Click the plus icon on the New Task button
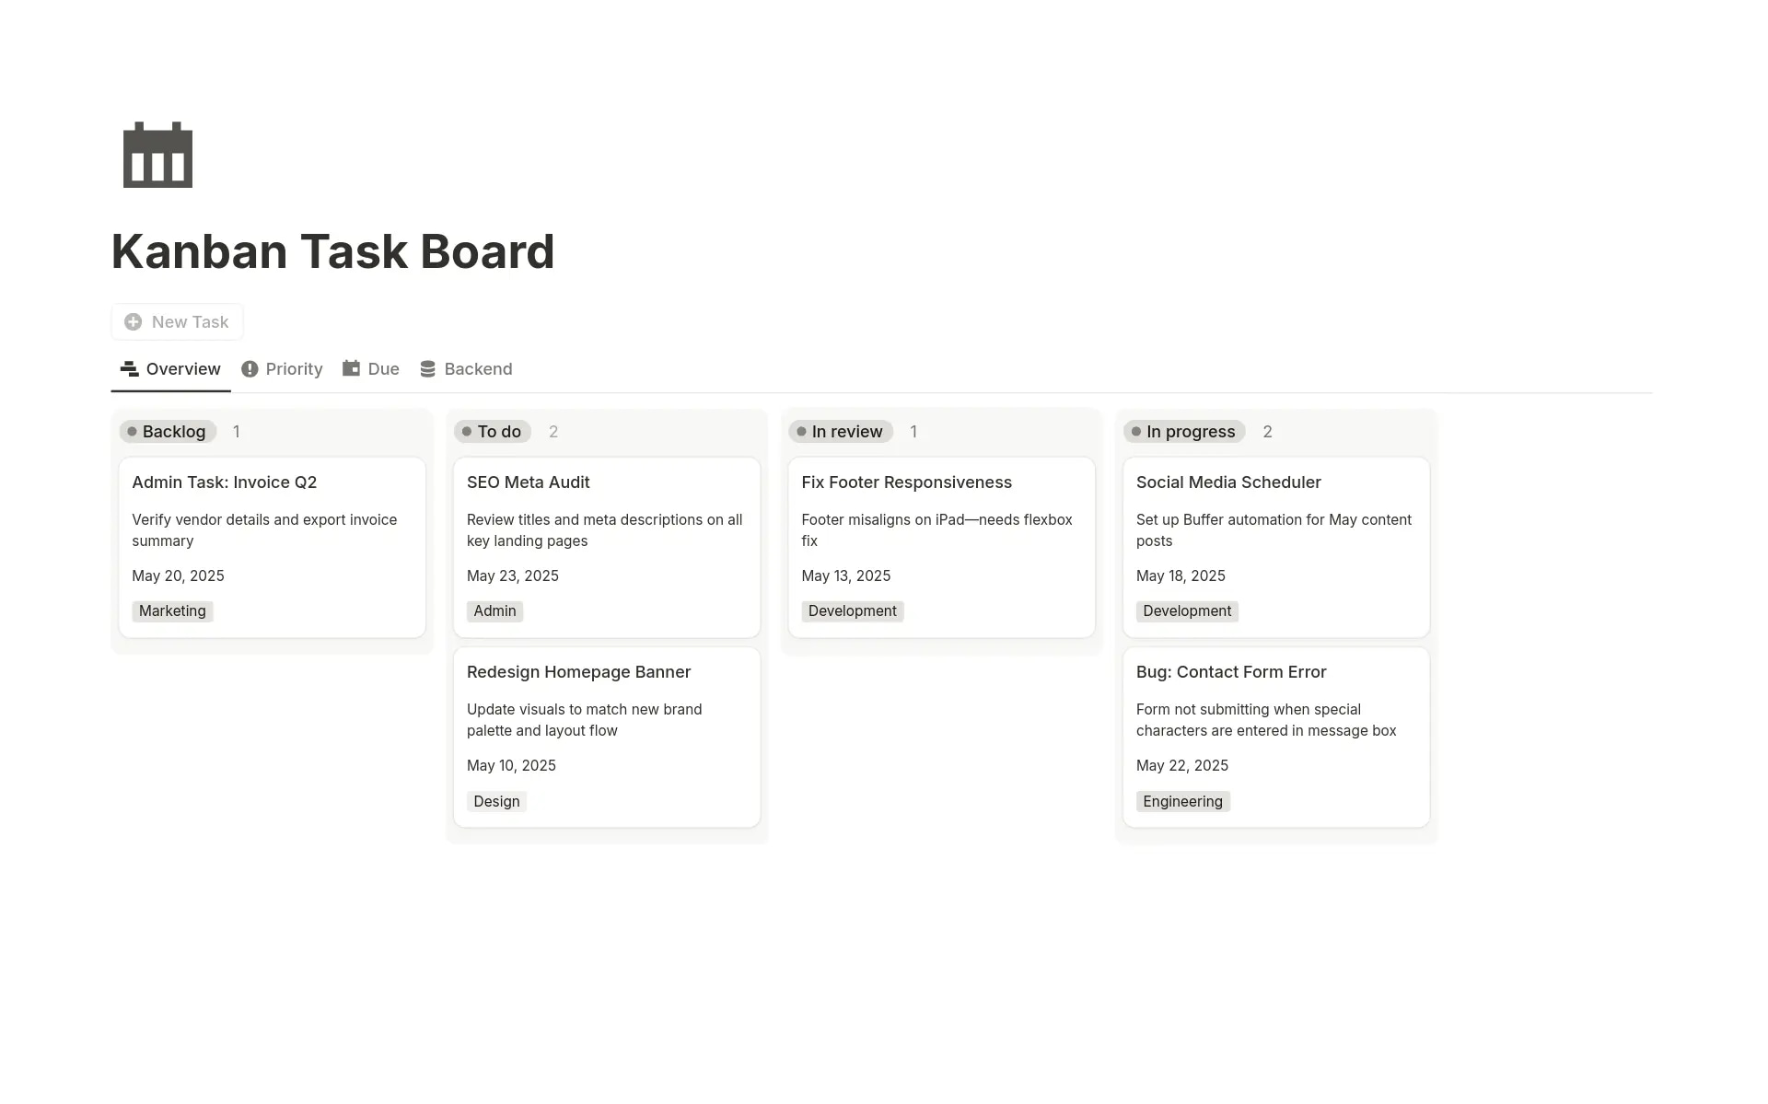1768x1104 pixels. pos(134,321)
